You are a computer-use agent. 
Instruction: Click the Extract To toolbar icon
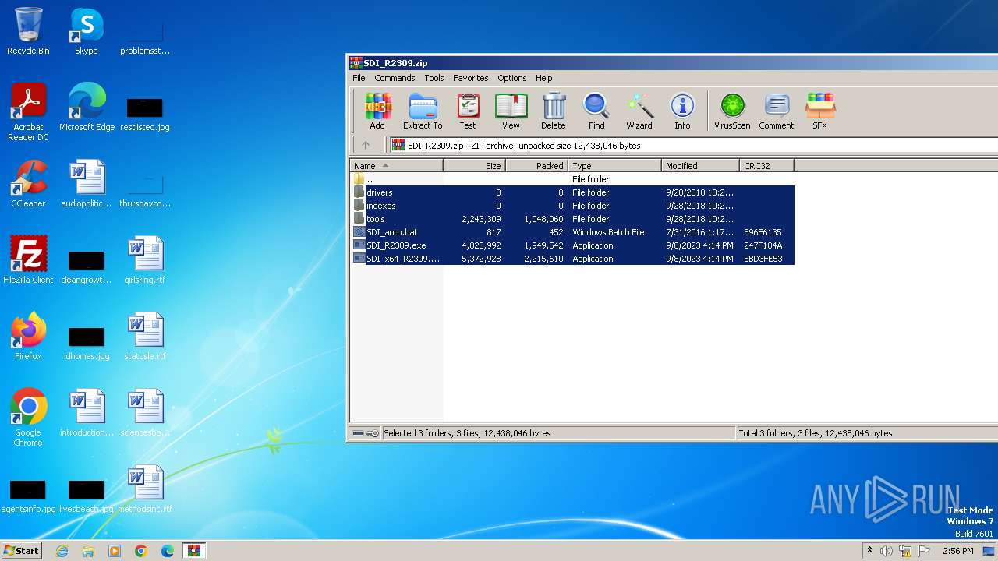(x=423, y=111)
